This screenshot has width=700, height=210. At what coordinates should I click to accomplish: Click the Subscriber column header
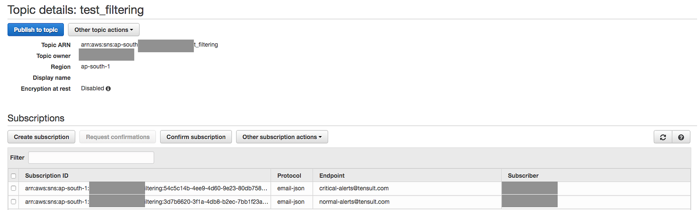point(523,175)
